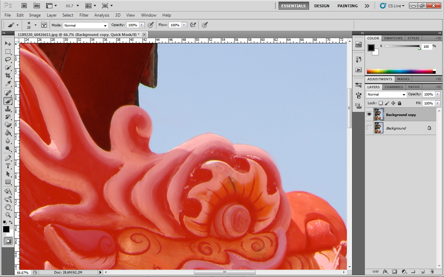Select the Rectangular Marquee tool
This screenshot has height=277, width=444.
[x=8, y=52]
